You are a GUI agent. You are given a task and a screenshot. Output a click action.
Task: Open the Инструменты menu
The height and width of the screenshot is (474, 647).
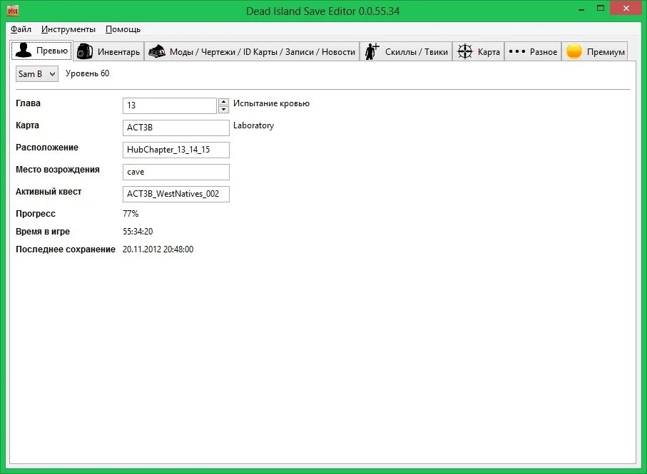(68, 29)
